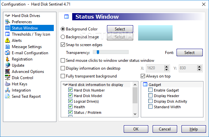Image resolution: width=209 pixels, height=137 pixels.
Task: Toggle Snap to screen edges checkbox
Action: pos(63,45)
